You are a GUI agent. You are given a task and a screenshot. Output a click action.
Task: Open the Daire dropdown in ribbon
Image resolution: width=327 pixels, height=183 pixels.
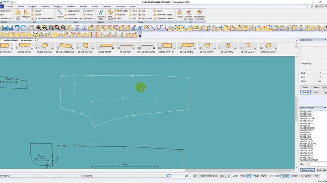point(88,11)
